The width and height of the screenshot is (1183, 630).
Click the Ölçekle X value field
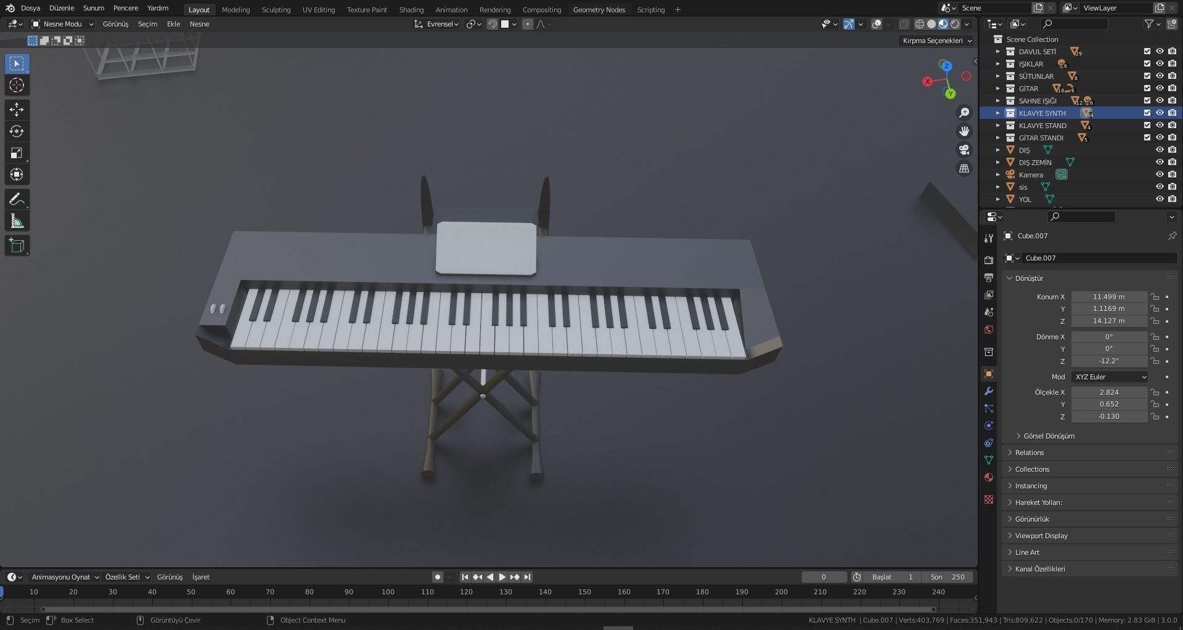click(x=1109, y=392)
